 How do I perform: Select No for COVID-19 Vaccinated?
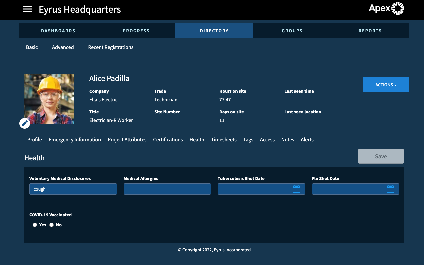click(51, 225)
